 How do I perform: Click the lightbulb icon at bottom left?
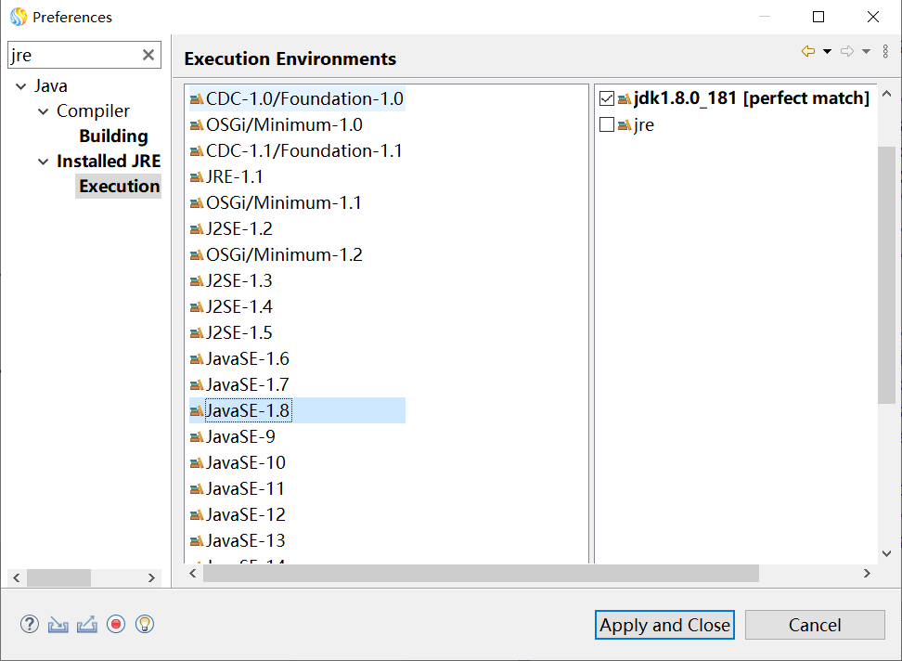144,624
